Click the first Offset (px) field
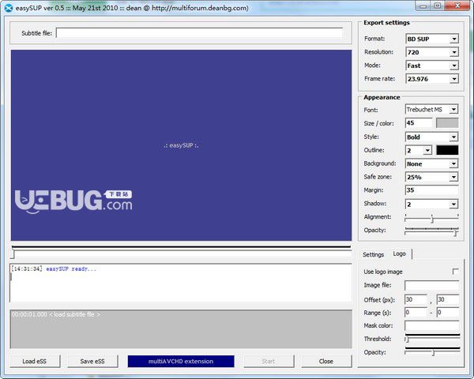 [x=416, y=299]
